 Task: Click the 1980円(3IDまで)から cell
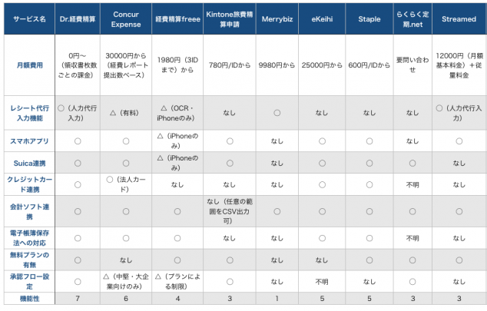(x=177, y=65)
